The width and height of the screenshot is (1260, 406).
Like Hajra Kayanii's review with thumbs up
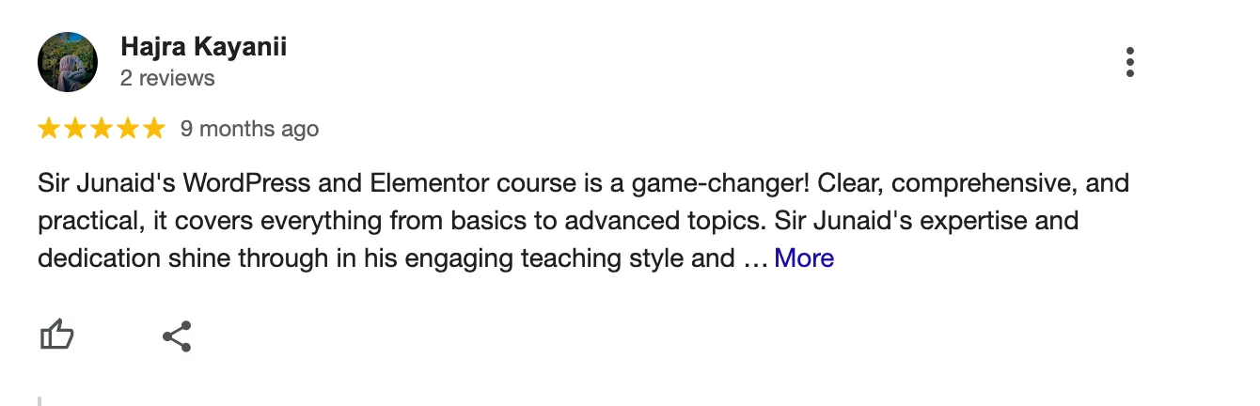pos(56,336)
